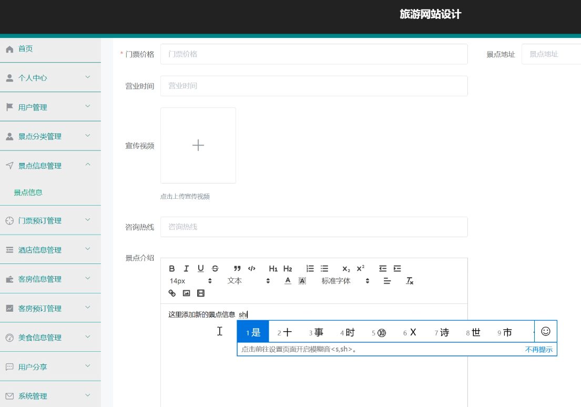Insert link via chain icon
The image size is (581, 407).
pyautogui.click(x=172, y=293)
